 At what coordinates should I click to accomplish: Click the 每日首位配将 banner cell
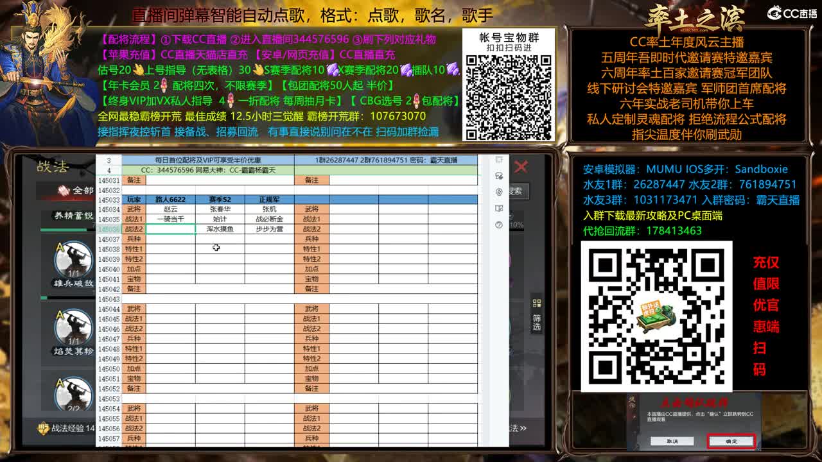pos(208,160)
